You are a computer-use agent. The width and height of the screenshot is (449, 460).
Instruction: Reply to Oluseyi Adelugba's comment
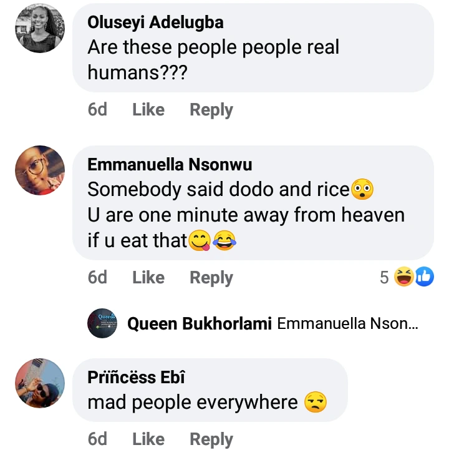pyautogui.click(x=211, y=110)
